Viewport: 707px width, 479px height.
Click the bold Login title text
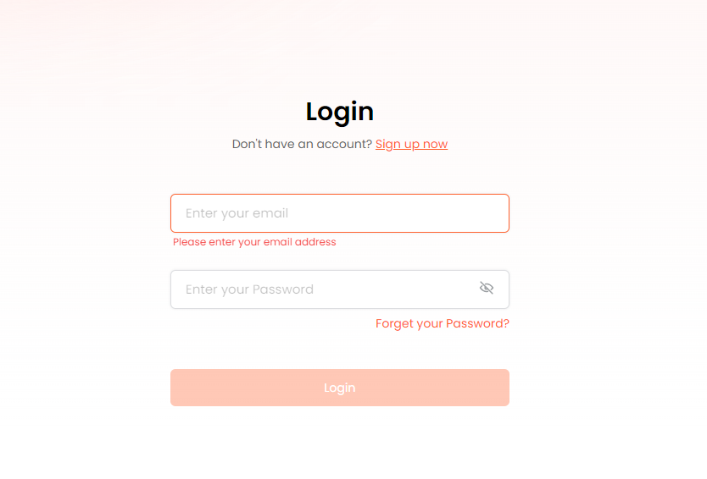tap(339, 112)
